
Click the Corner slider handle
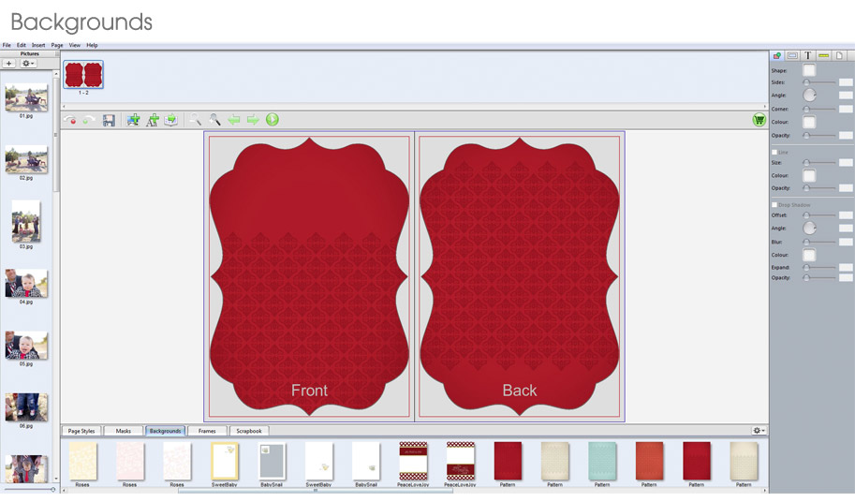coord(806,109)
